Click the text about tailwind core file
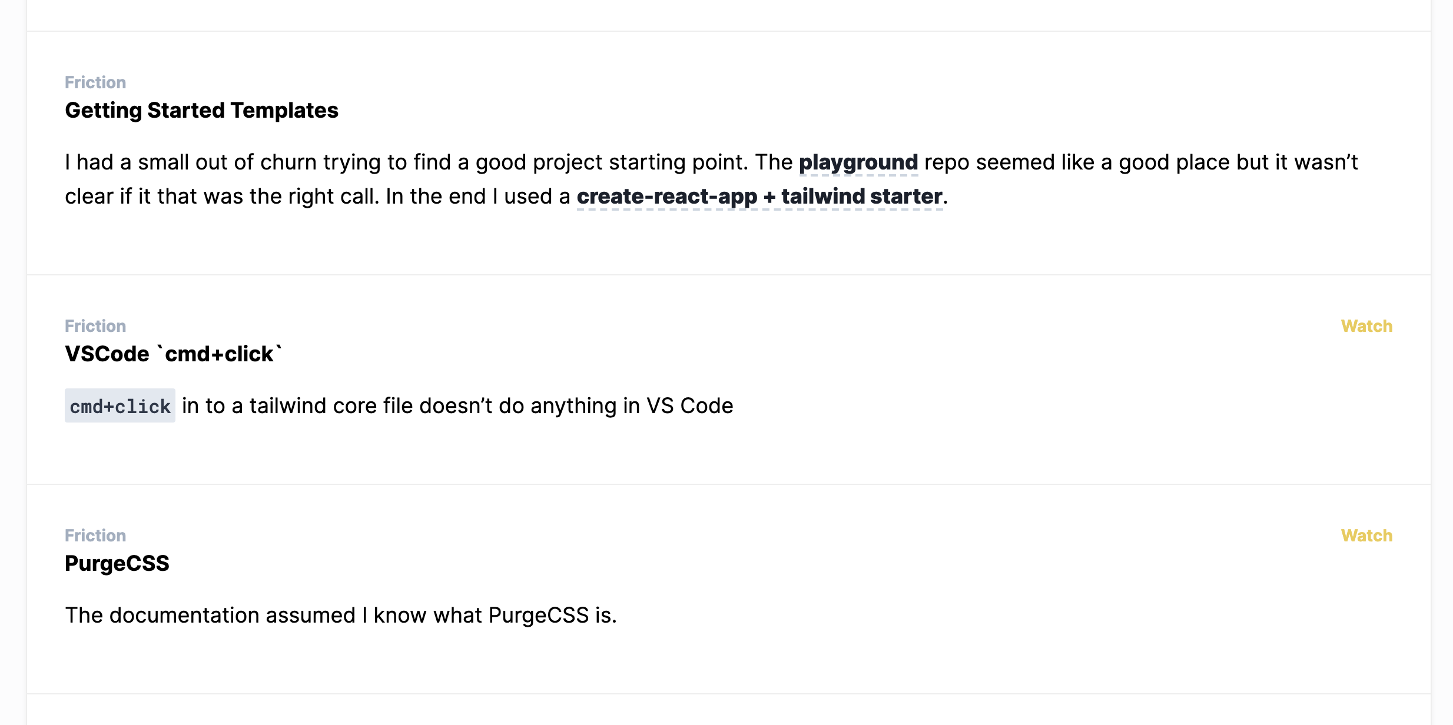1453x725 pixels. [457, 406]
